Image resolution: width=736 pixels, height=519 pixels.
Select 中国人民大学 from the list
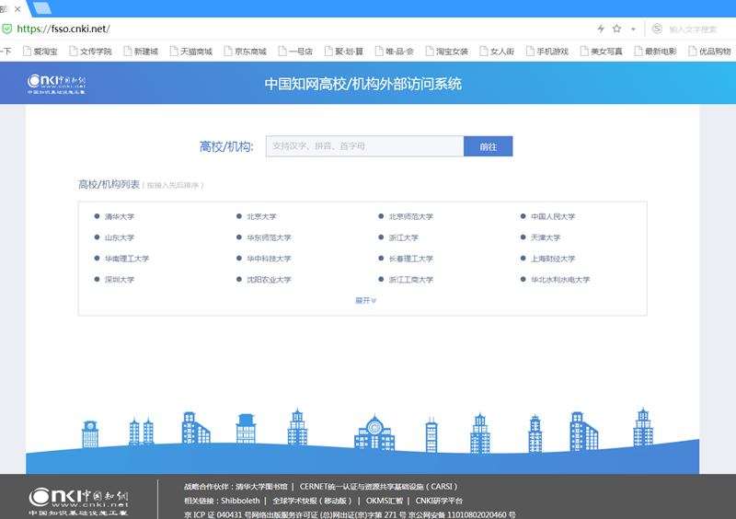click(552, 216)
